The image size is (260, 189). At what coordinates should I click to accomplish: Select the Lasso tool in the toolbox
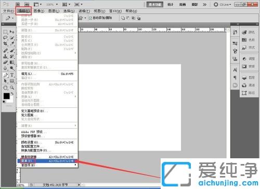click(x=5, y=38)
